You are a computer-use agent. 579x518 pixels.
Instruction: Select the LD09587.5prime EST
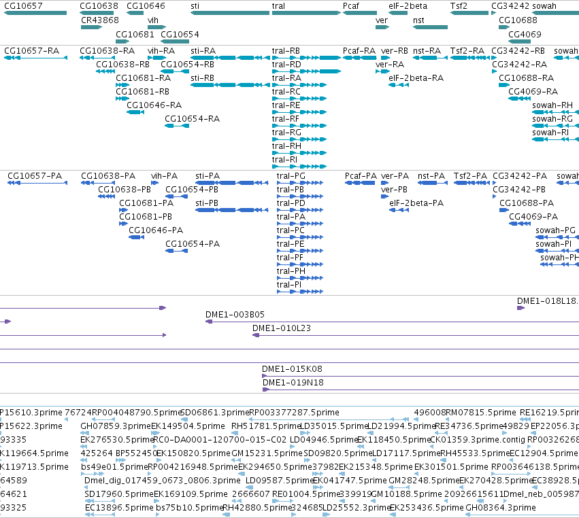point(249,487)
